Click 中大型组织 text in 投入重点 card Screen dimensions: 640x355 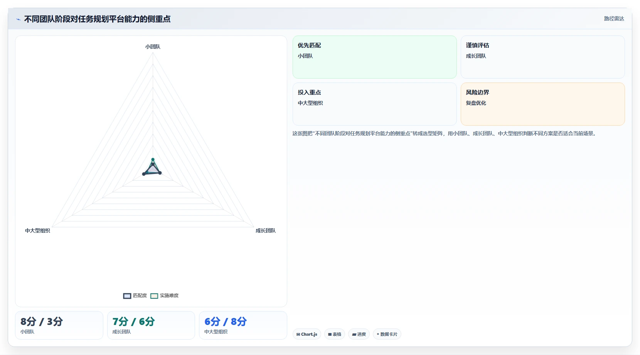[310, 103]
